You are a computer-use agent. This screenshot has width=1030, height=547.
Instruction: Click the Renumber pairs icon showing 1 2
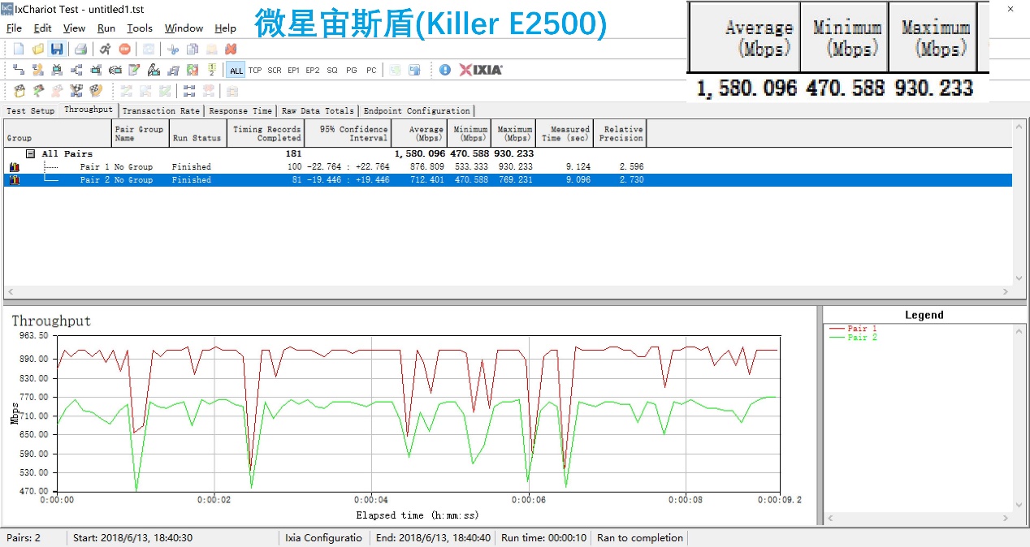pyautogui.click(x=213, y=70)
